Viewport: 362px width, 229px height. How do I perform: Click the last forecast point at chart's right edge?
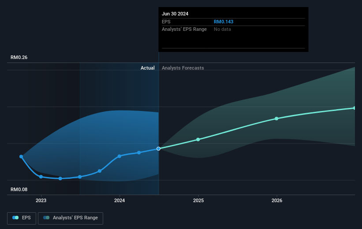[x=354, y=108]
